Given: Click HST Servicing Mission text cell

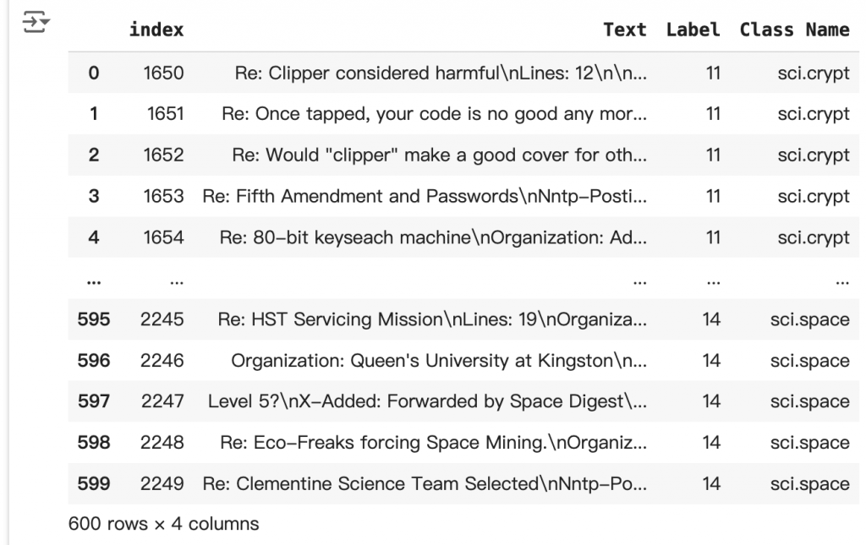Looking at the screenshot, I should click(432, 319).
